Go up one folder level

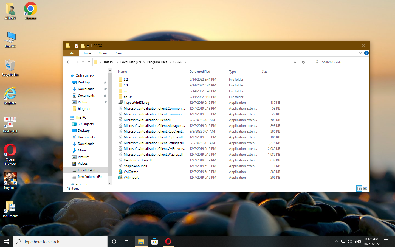coord(89,62)
